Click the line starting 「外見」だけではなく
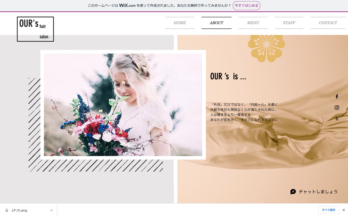348x217 pixels. 244,104
